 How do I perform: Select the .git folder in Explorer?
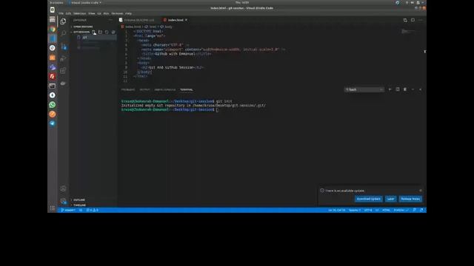(94, 38)
